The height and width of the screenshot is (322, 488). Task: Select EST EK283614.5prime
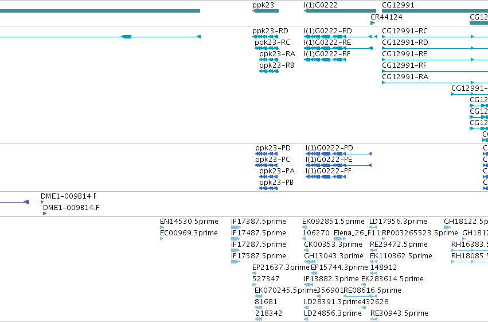click(392, 279)
